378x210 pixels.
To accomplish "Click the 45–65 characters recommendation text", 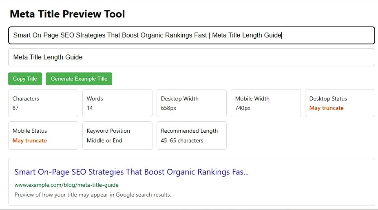I will (x=182, y=140).
